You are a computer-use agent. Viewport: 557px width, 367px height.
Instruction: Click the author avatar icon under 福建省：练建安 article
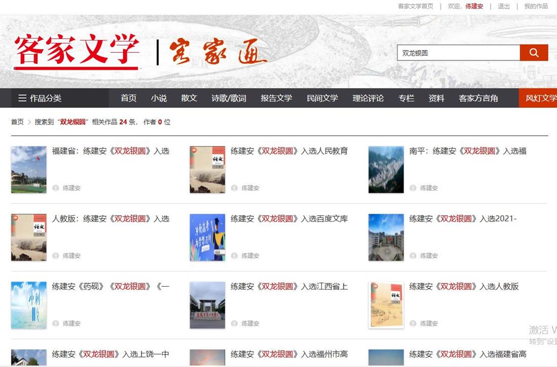click(x=56, y=188)
